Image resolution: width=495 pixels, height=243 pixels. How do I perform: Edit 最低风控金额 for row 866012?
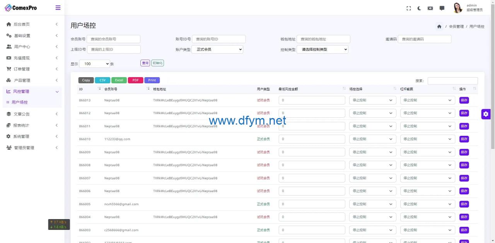(x=312, y=113)
